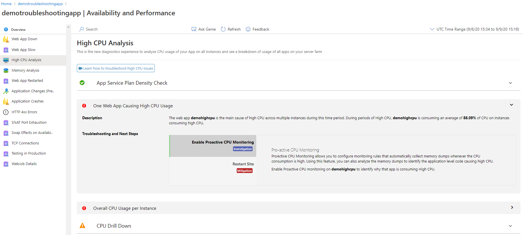Go to demotroubleshootingapp breadcrumb link
The image size is (523, 235).
[40, 4]
